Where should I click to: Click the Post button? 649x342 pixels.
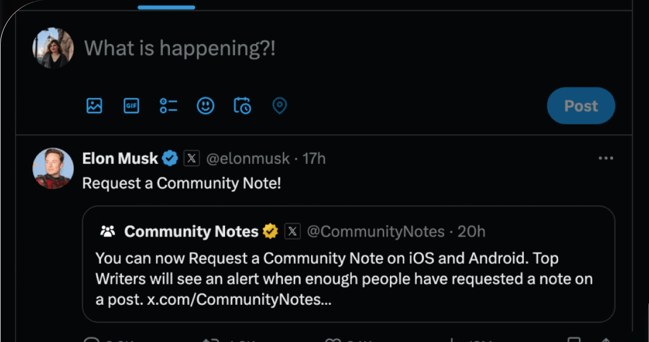580,106
